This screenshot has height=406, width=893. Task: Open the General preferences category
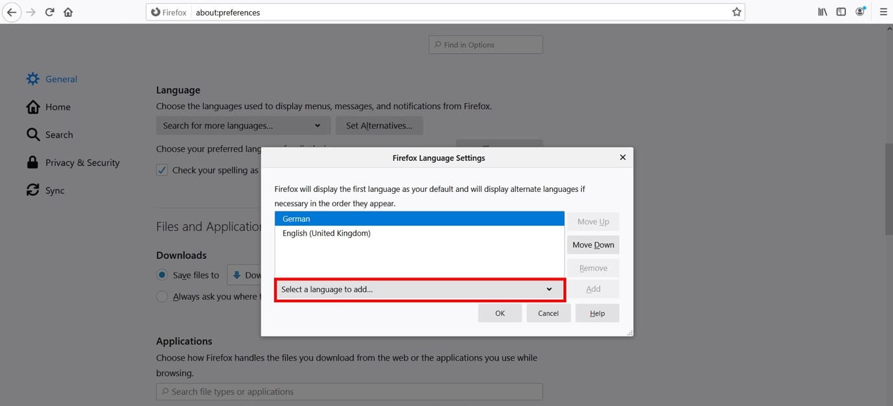52,79
